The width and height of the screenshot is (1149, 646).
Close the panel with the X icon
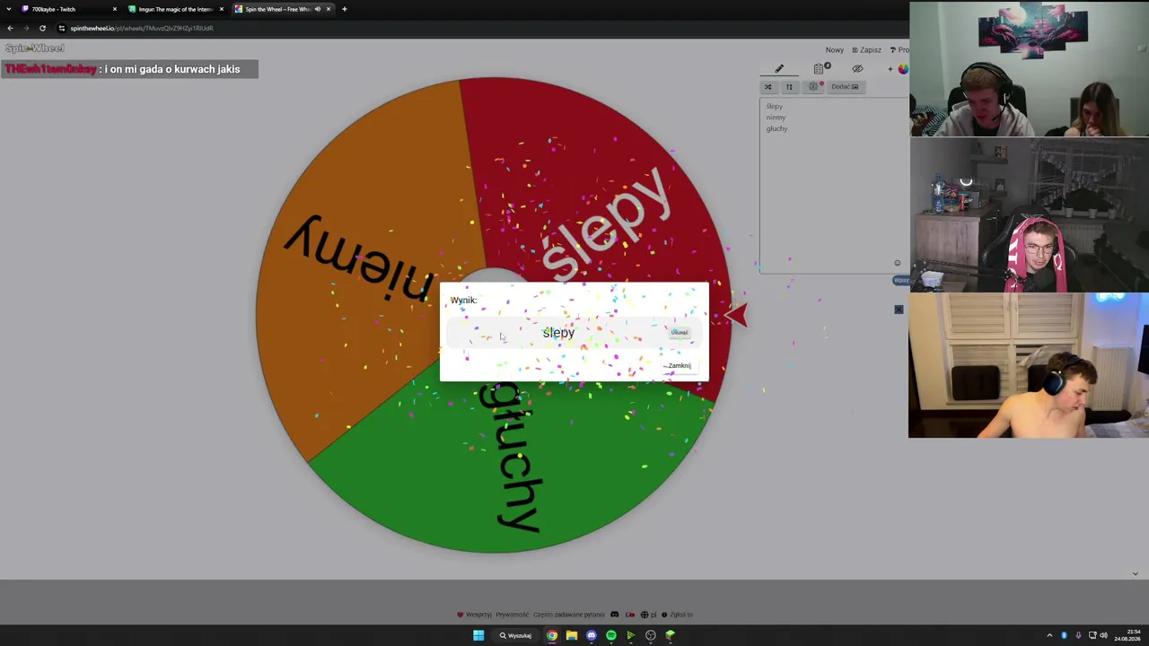[899, 310]
